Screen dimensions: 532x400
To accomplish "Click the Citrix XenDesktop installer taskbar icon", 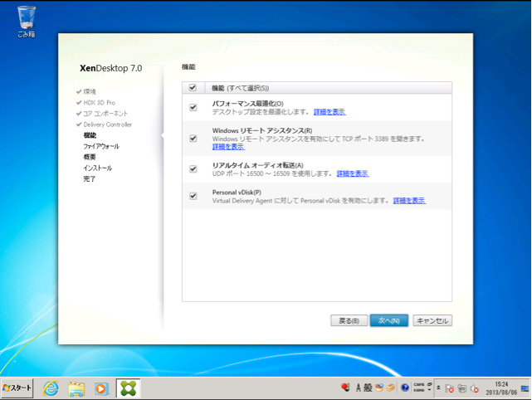I will pos(128,388).
